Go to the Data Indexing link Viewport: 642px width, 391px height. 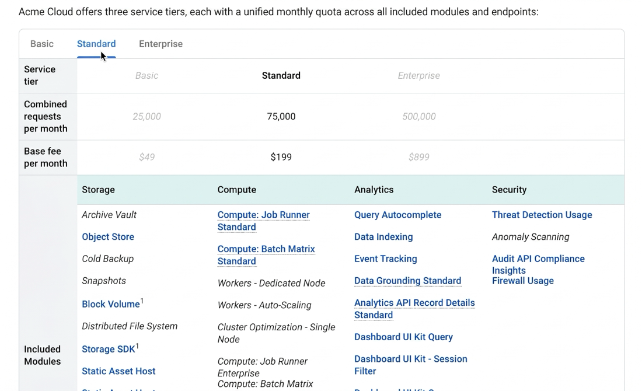point(383,237)
